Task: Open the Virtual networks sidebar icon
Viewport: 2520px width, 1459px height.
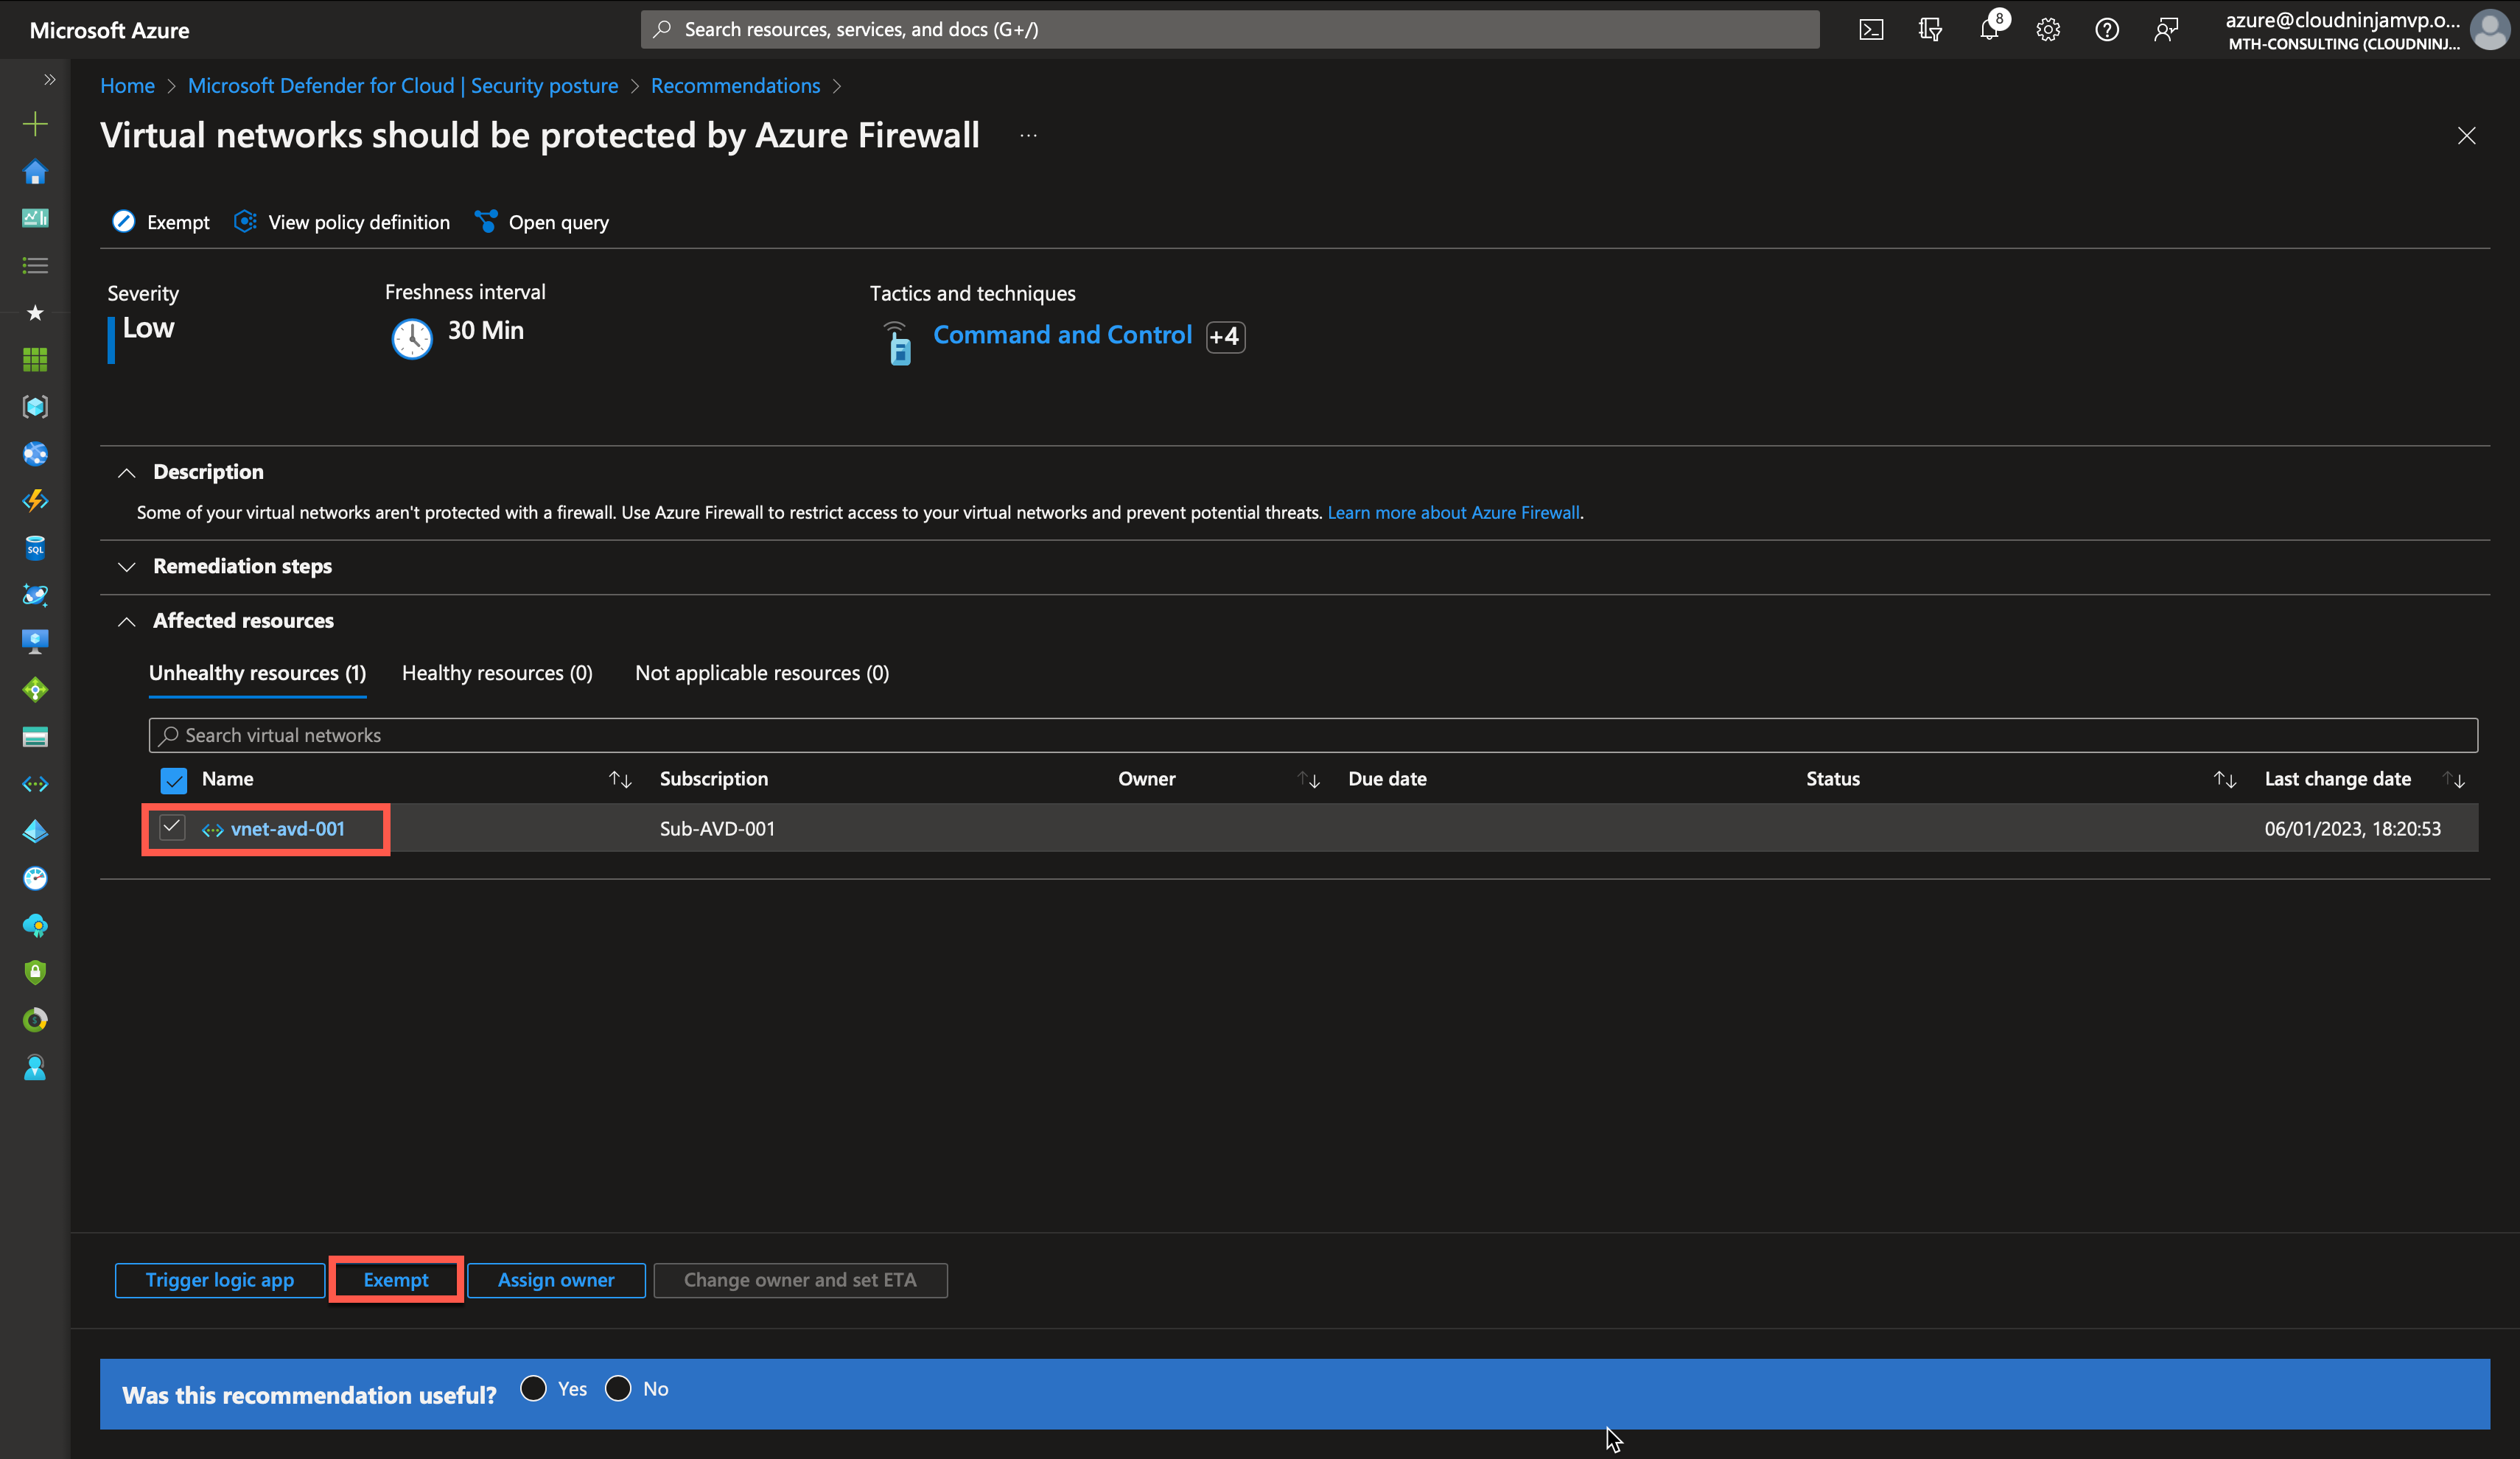Action: (x=35, y=784)
